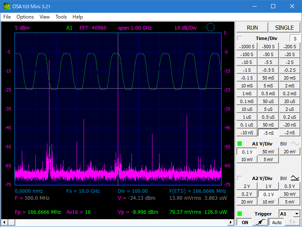This screenshot has width=302, height=227.
Task: Toggle the A2 BW filter waveform icon
Action: 295,178
